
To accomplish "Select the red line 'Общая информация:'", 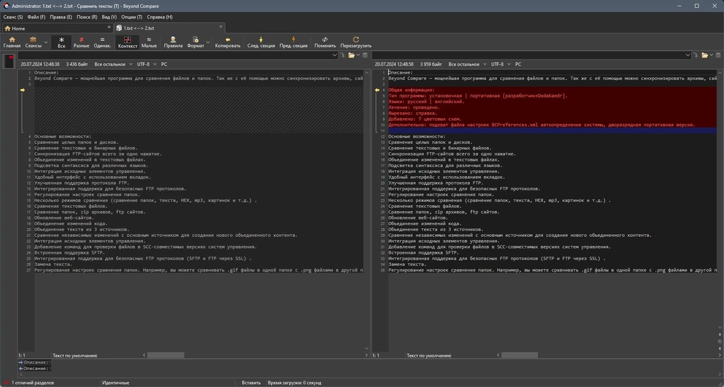I will pos(411,90).
